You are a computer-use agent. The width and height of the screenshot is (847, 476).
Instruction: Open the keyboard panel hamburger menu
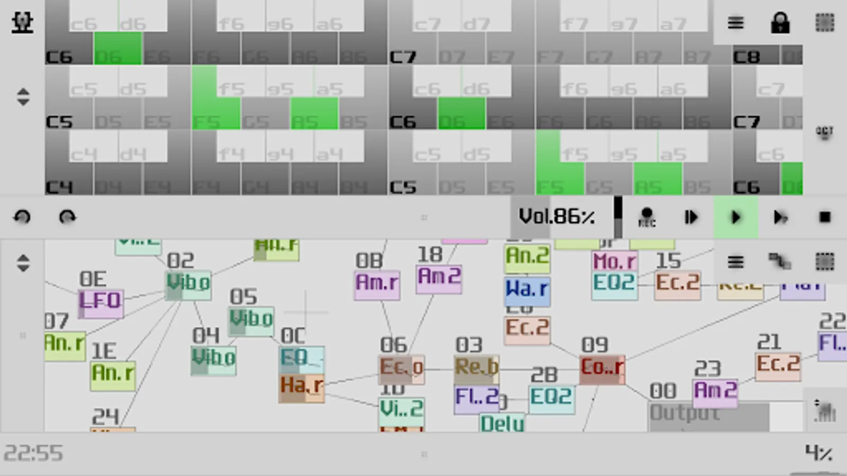[735, 23]
